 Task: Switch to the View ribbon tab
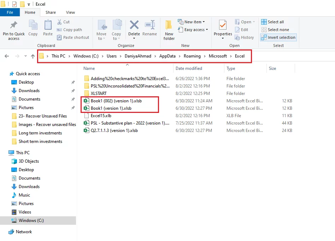(x=70, y=12)
